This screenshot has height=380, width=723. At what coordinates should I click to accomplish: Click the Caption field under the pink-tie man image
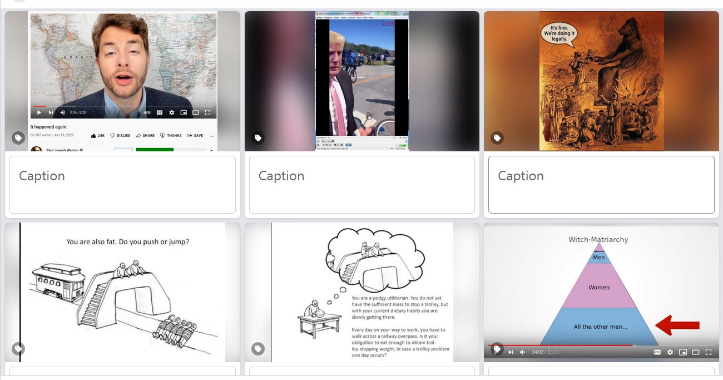click(x=362, y=185)
